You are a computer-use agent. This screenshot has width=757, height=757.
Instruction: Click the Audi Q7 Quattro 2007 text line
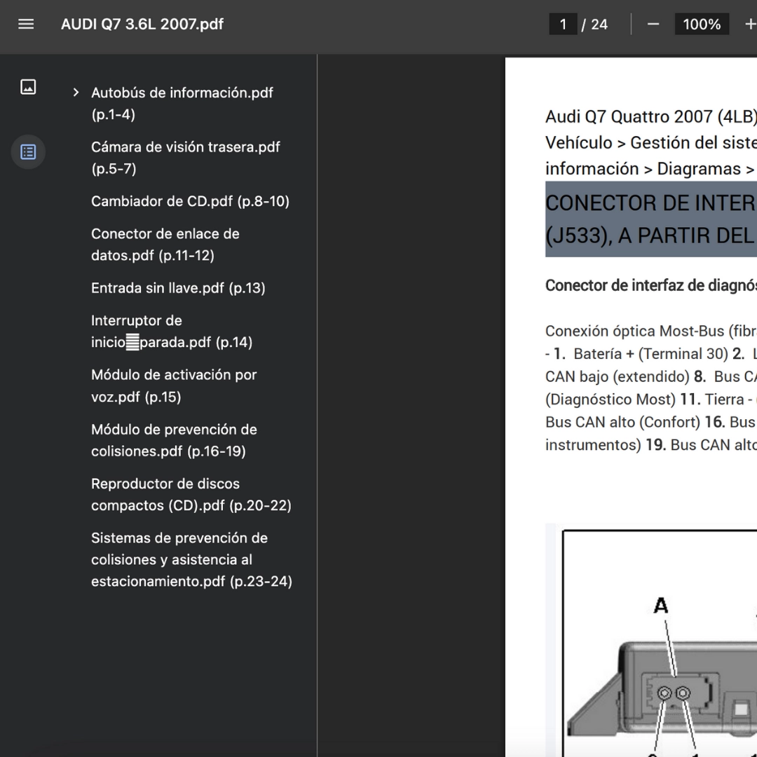click(650, 116)
